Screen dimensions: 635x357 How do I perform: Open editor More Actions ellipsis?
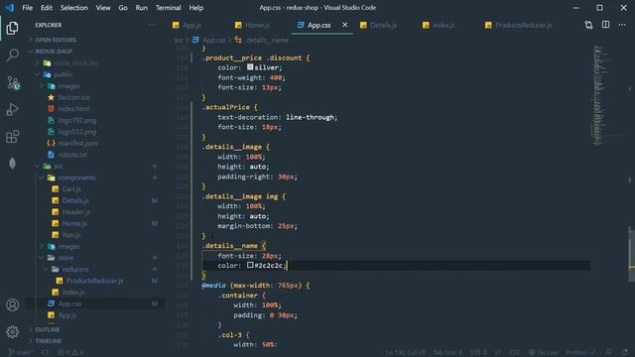(622, 25)
